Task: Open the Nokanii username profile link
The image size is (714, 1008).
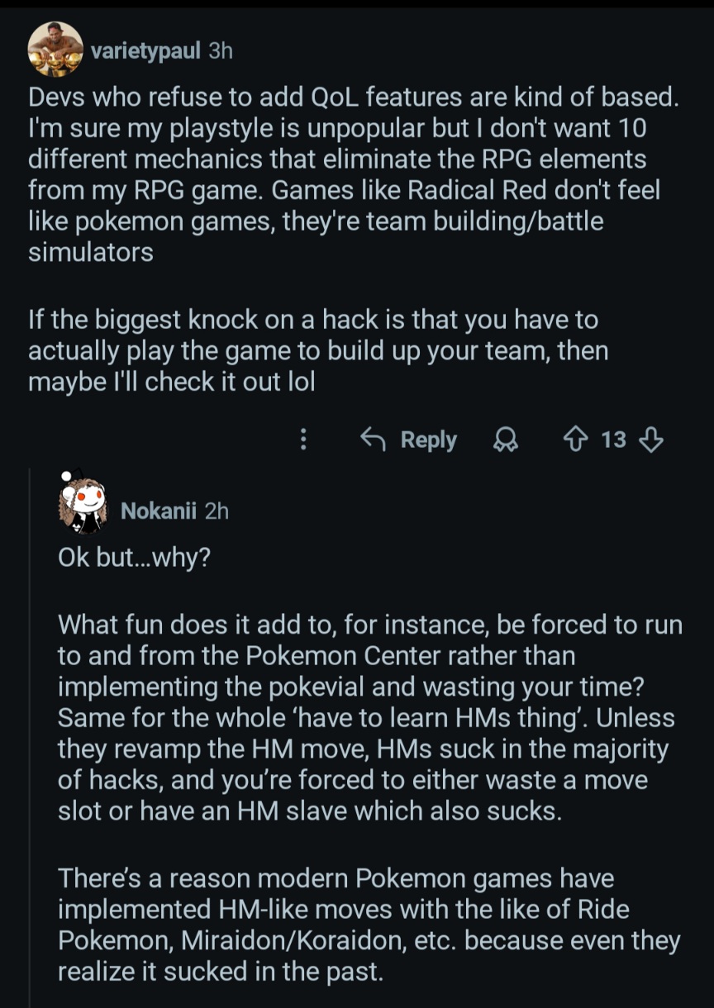Action: pos(158,511)
